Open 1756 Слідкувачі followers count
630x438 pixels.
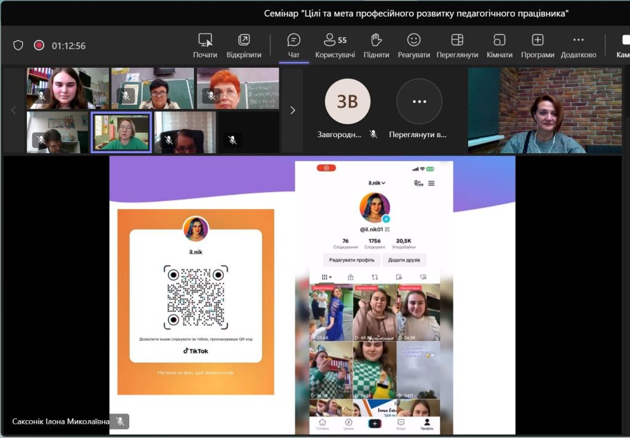point(375,244)
